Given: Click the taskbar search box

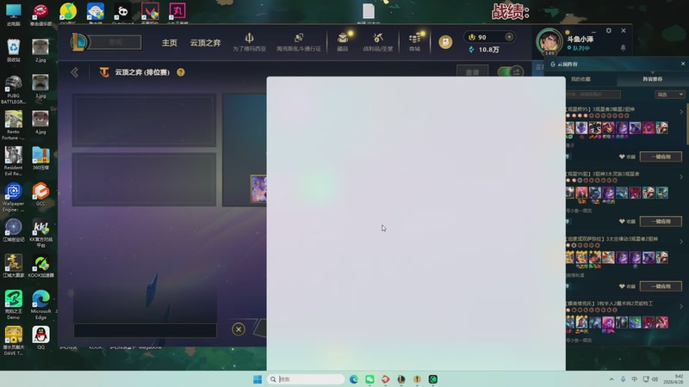Looking at the screenshot, I should pos(306,379).
